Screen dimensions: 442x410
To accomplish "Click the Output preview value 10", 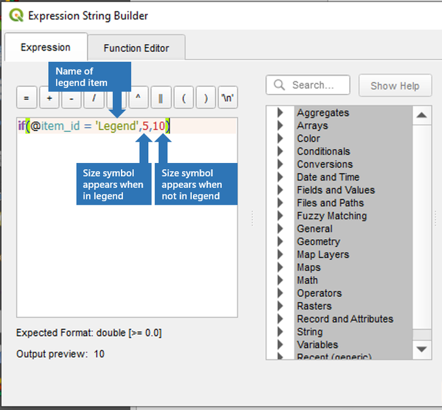I will pos(99,354).
